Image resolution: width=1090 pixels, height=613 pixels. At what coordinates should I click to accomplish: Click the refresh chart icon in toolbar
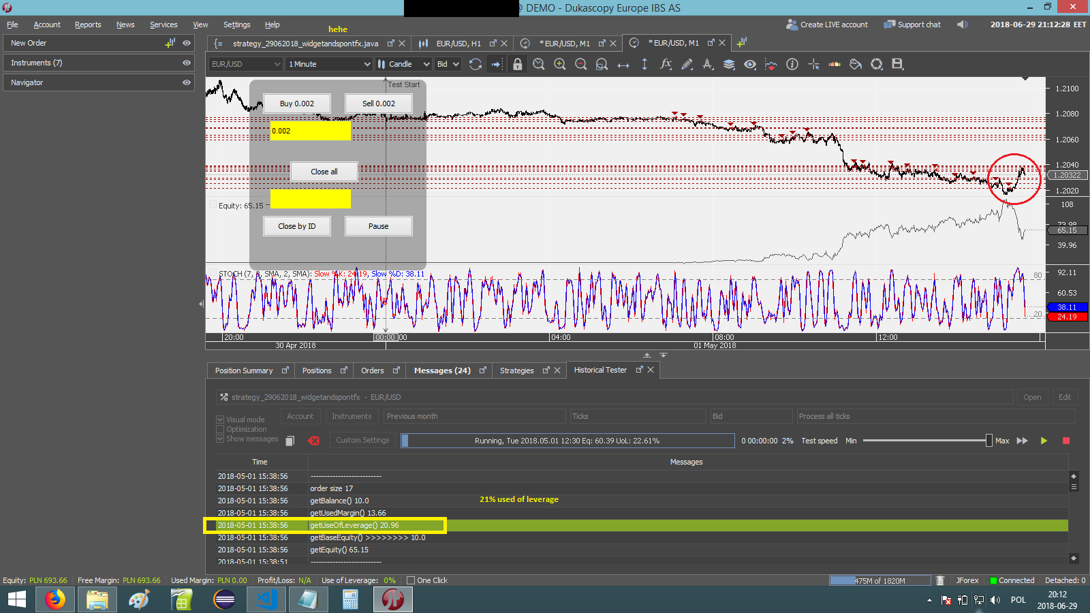[x=476, y=64]
